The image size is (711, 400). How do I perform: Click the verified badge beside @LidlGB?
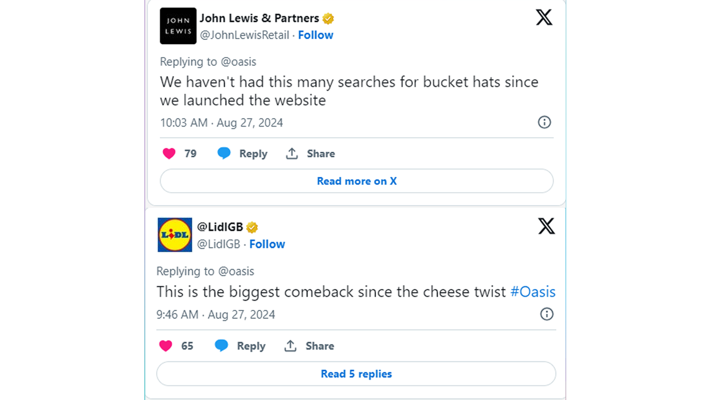(252, 226)
